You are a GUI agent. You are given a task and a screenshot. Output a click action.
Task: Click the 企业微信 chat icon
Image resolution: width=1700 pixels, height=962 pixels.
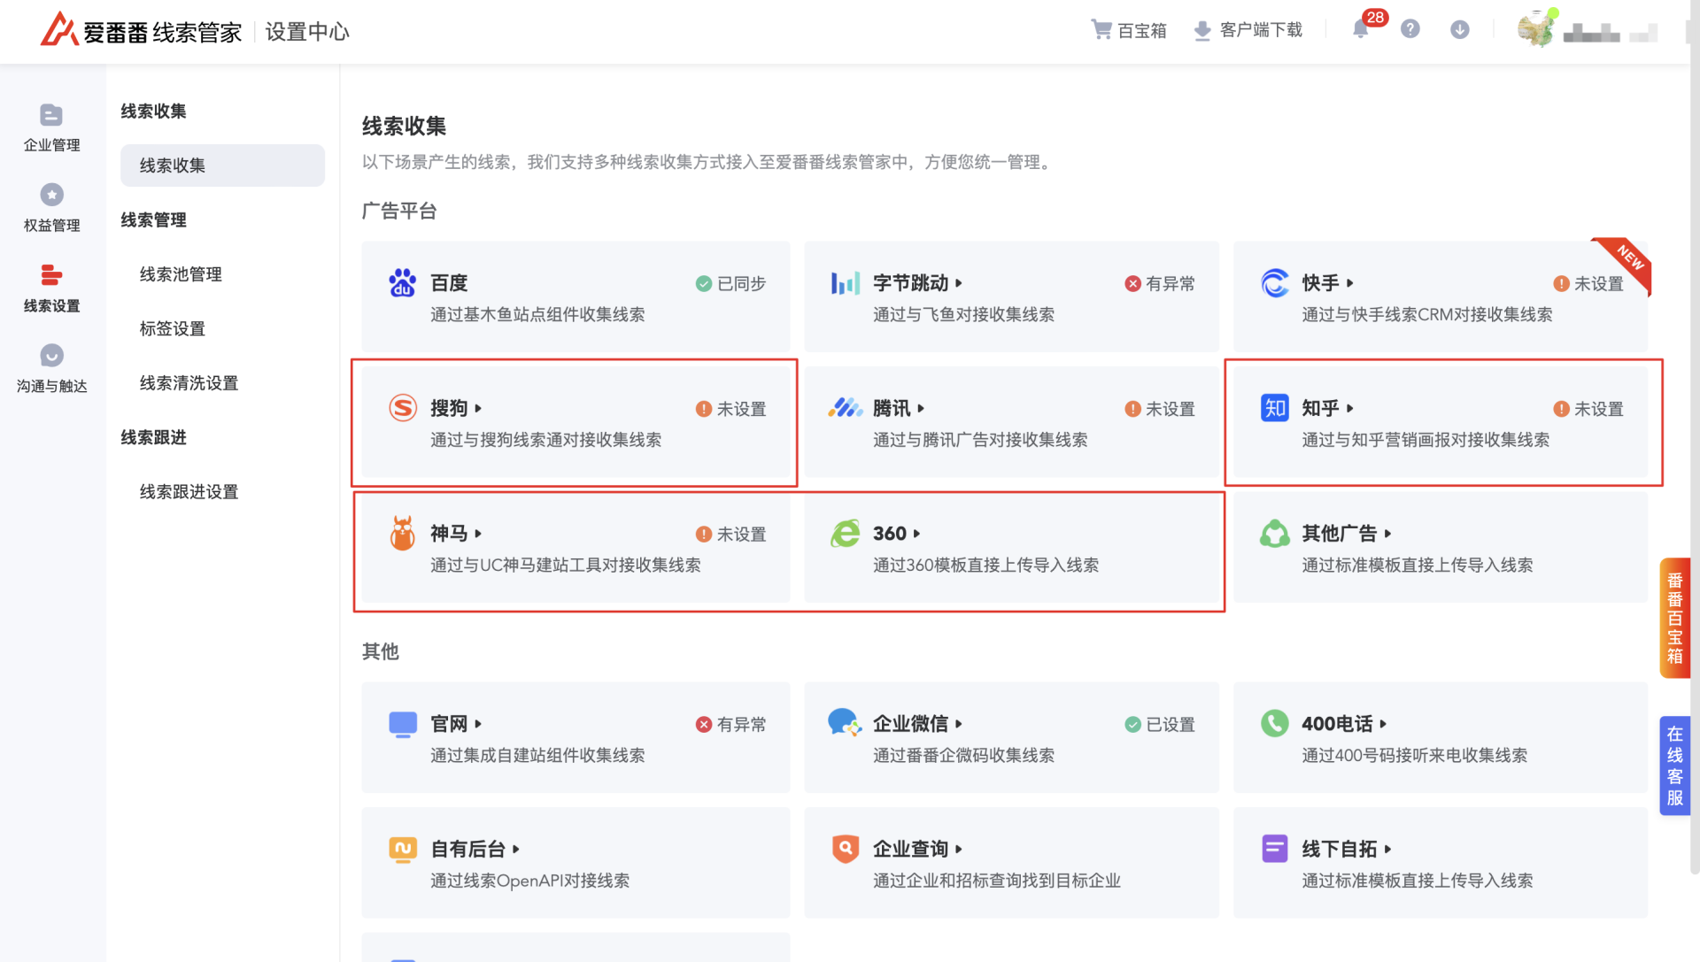tap(845, 723)
